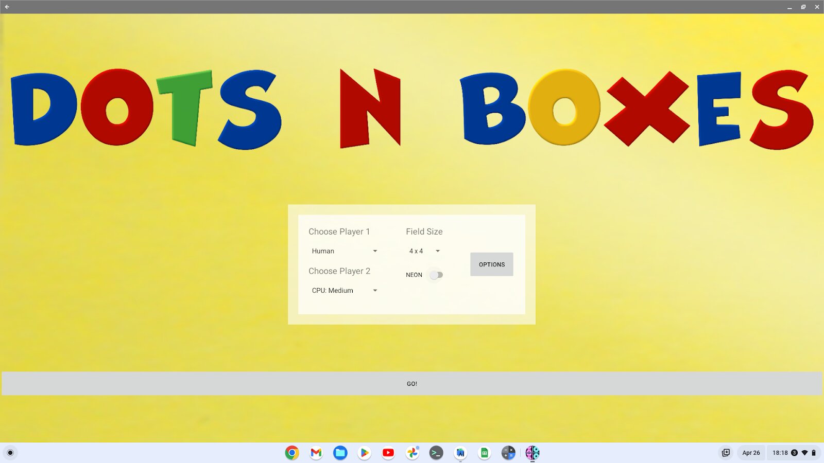Click the Dots N Boxes shelf icon
Screen dimensions: 824x463
533,453
